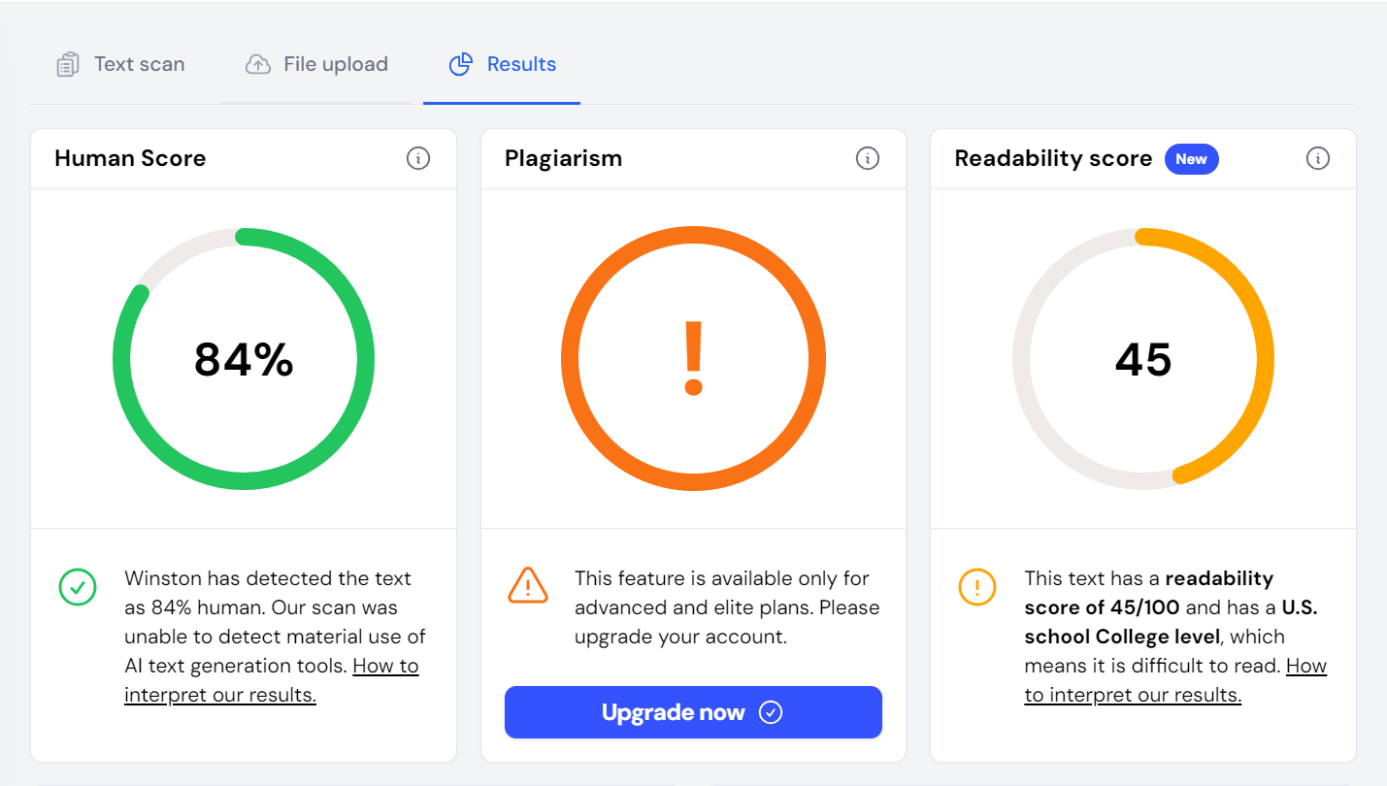This screenshot has height=786, width=1387.
Task: Click the orange warning triangle icon
Action: tap(528, 585)
